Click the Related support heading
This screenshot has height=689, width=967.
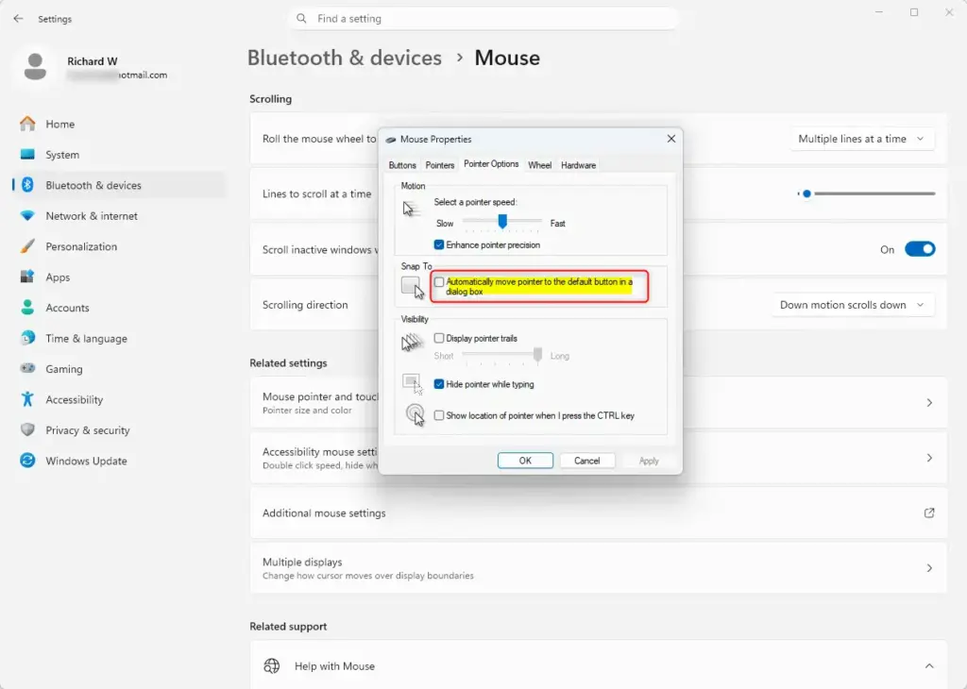coord(288,626)
